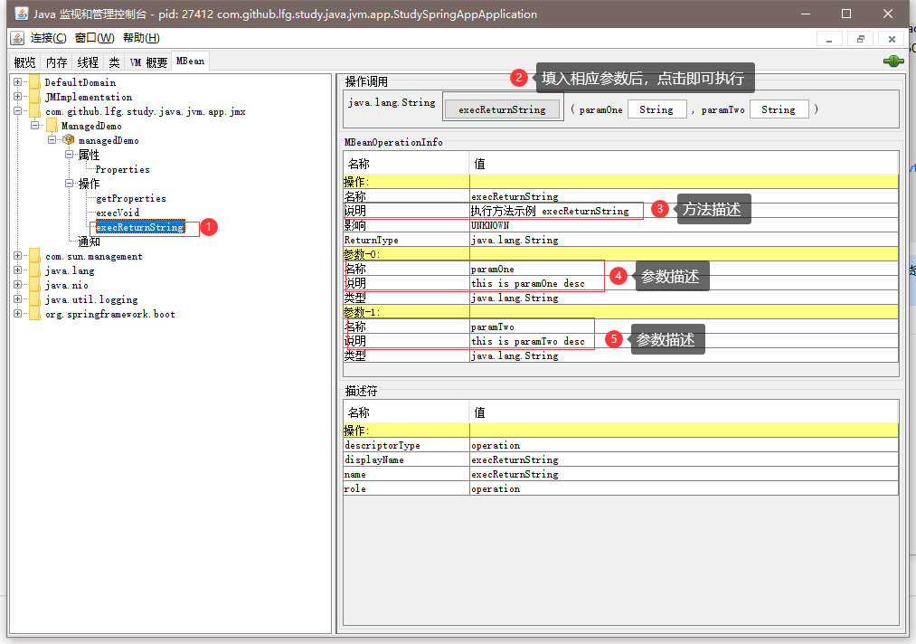Select the execReturnString tree node

pyautogui.click(x=140, y=227)
